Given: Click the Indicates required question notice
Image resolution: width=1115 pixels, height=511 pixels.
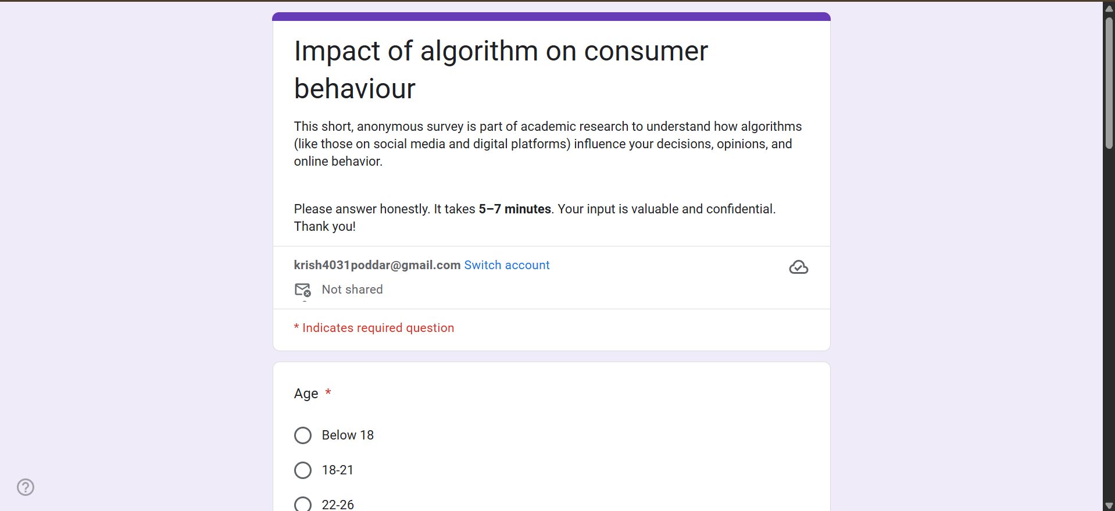Looking at the screenshot, I should (374, 328).
